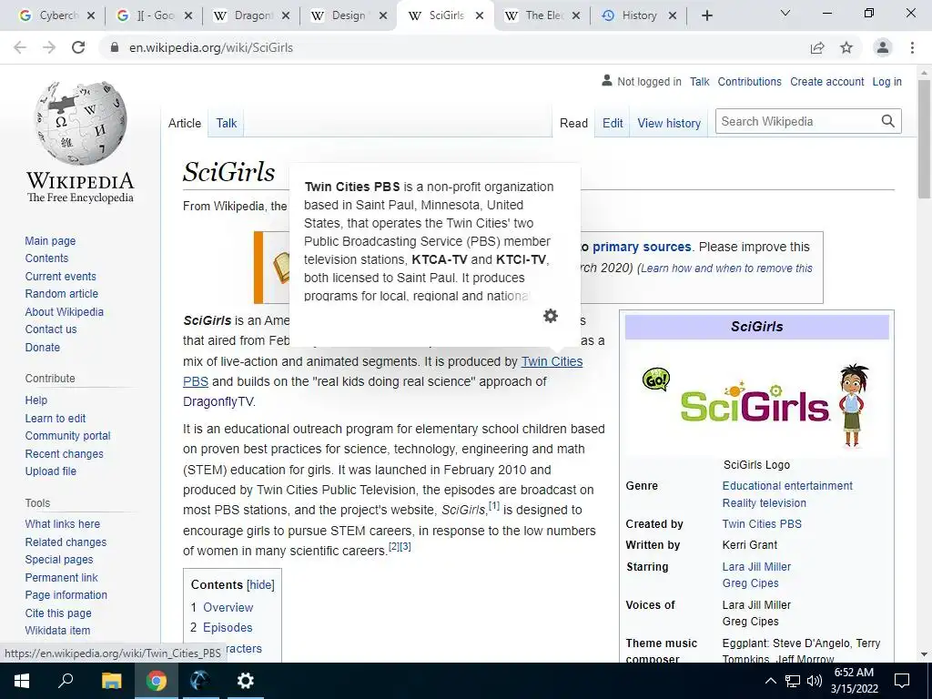Click the browser forward arrow
This screenshot has height=699, width=932.
click(x=49, y=47)
